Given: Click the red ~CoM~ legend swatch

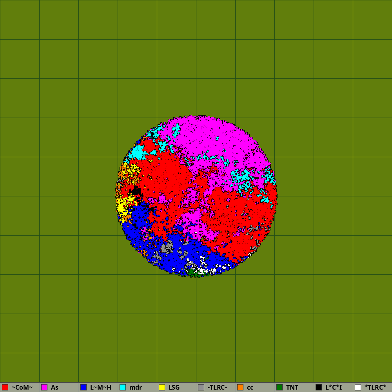Looking at the screenshot, I should pos(5,387).
